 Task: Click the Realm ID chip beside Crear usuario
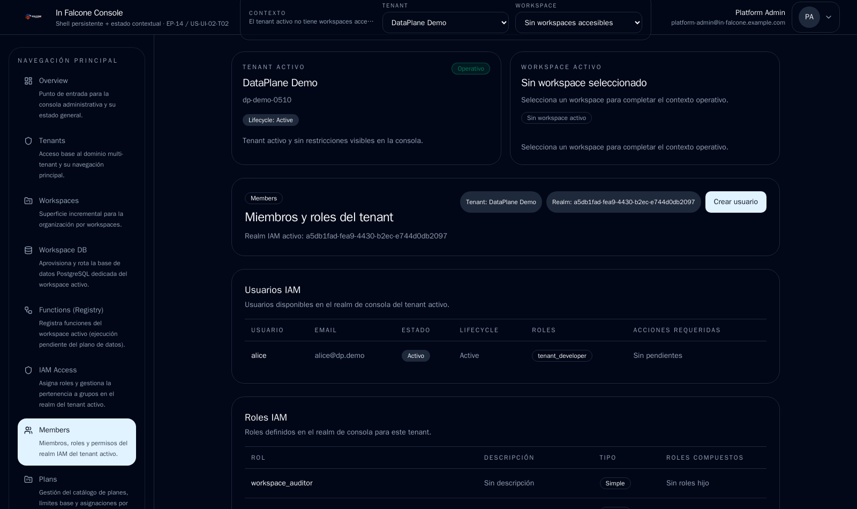623,202
